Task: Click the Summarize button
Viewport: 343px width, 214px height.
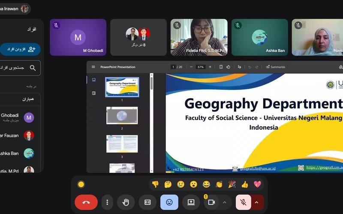Action: (275, 67)
